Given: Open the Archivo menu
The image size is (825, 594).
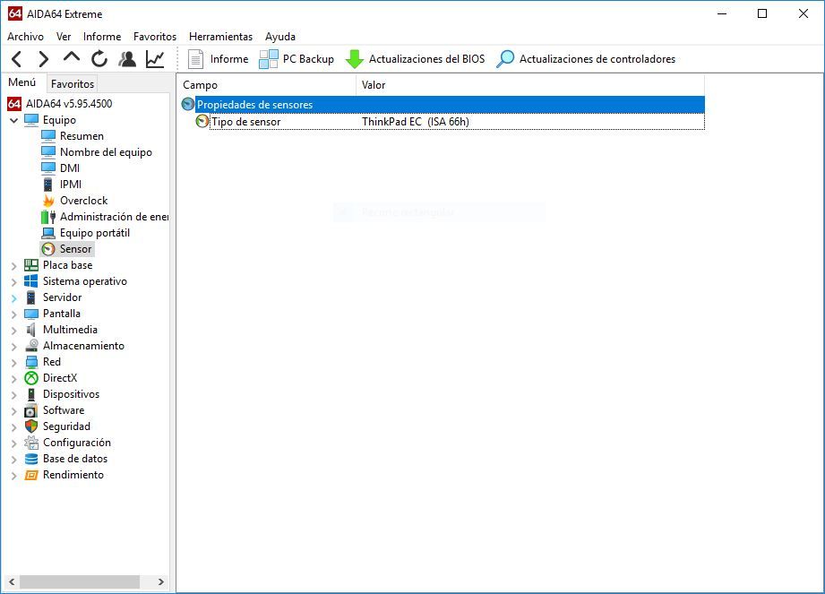Looking at the screenshot, I should (x=25, y=37).
